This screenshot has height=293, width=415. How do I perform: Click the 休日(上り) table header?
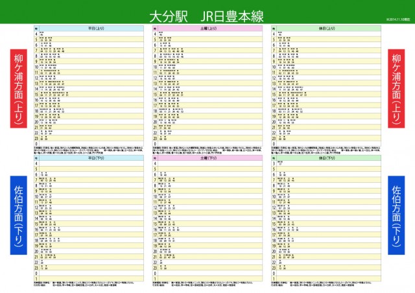[329, 29]
